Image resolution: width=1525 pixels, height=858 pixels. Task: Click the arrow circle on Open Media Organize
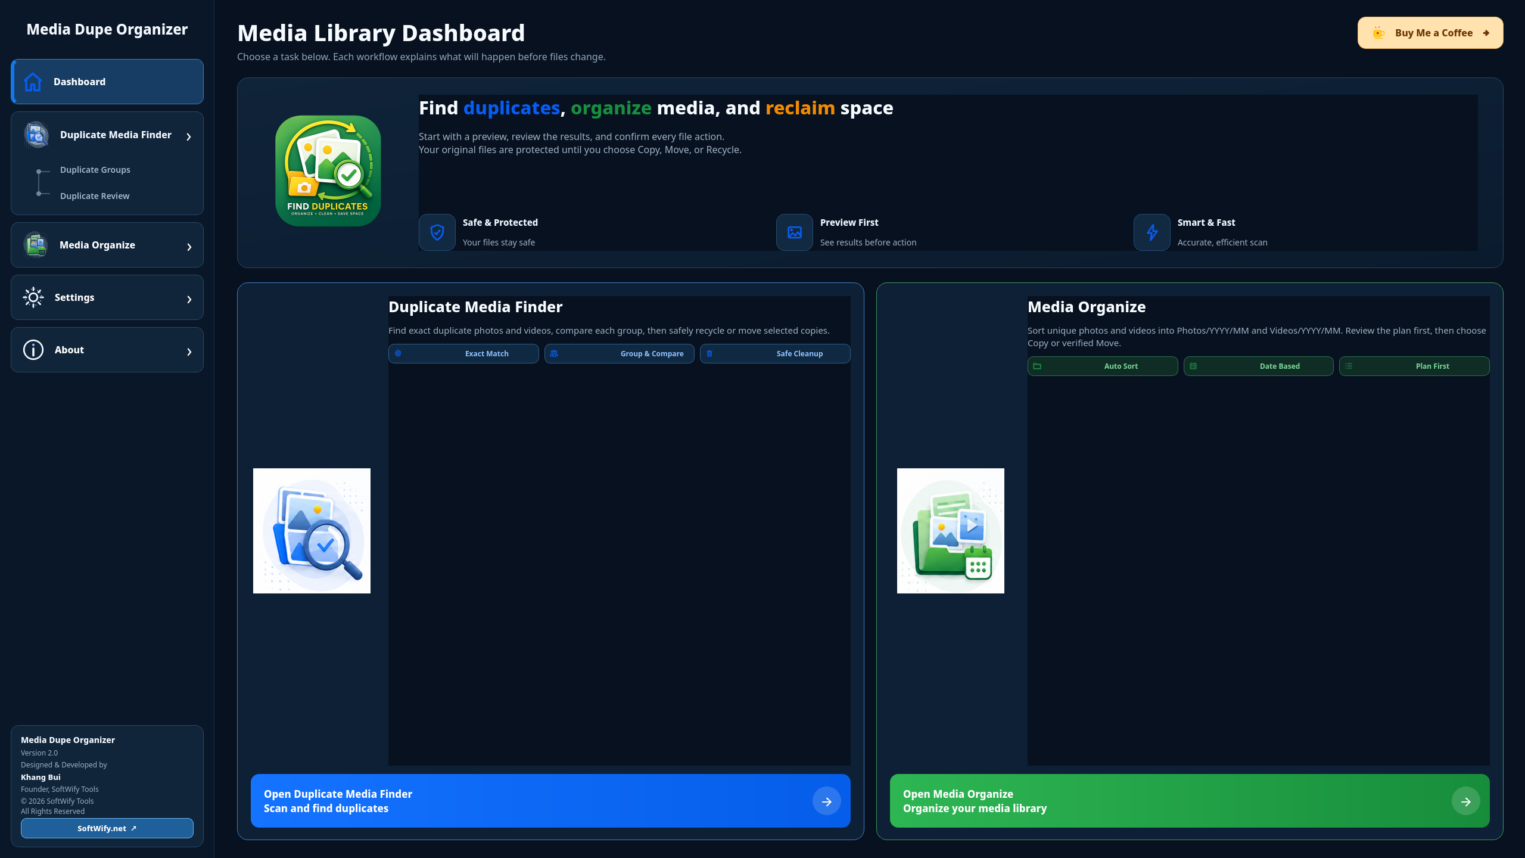point(1466,801)
